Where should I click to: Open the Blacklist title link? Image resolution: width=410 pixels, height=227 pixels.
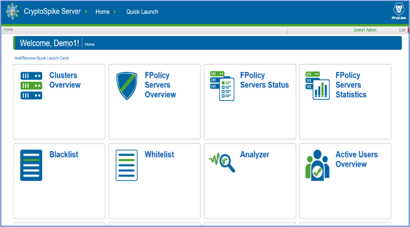pos(64,154)
